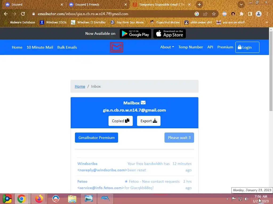273x204 pixels.
Task: Click the network tray icon
Action: (x=240, y=199)
